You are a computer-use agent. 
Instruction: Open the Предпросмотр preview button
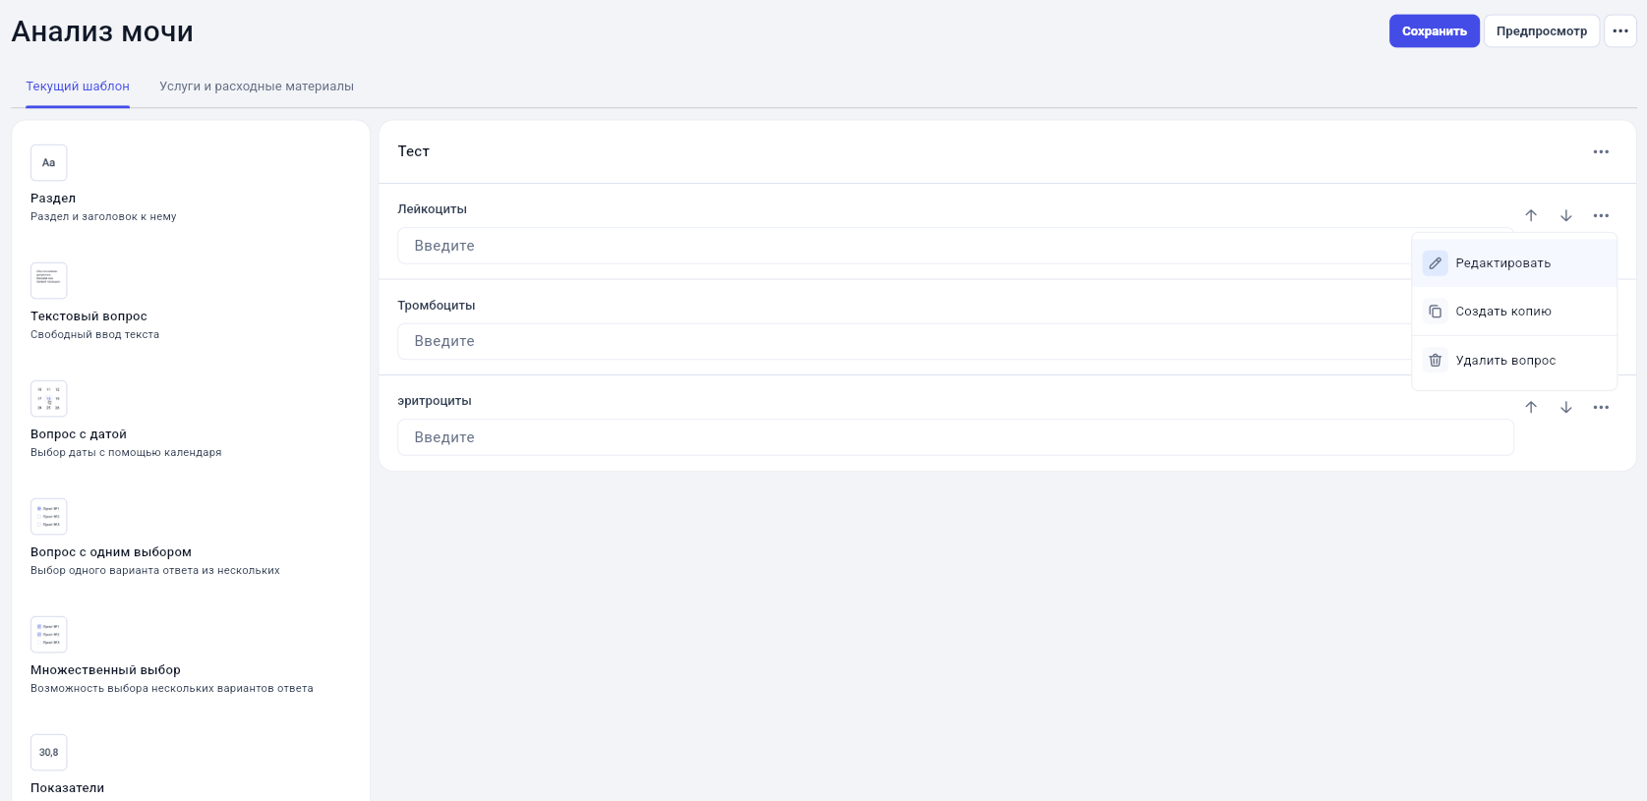point(1541,30)
